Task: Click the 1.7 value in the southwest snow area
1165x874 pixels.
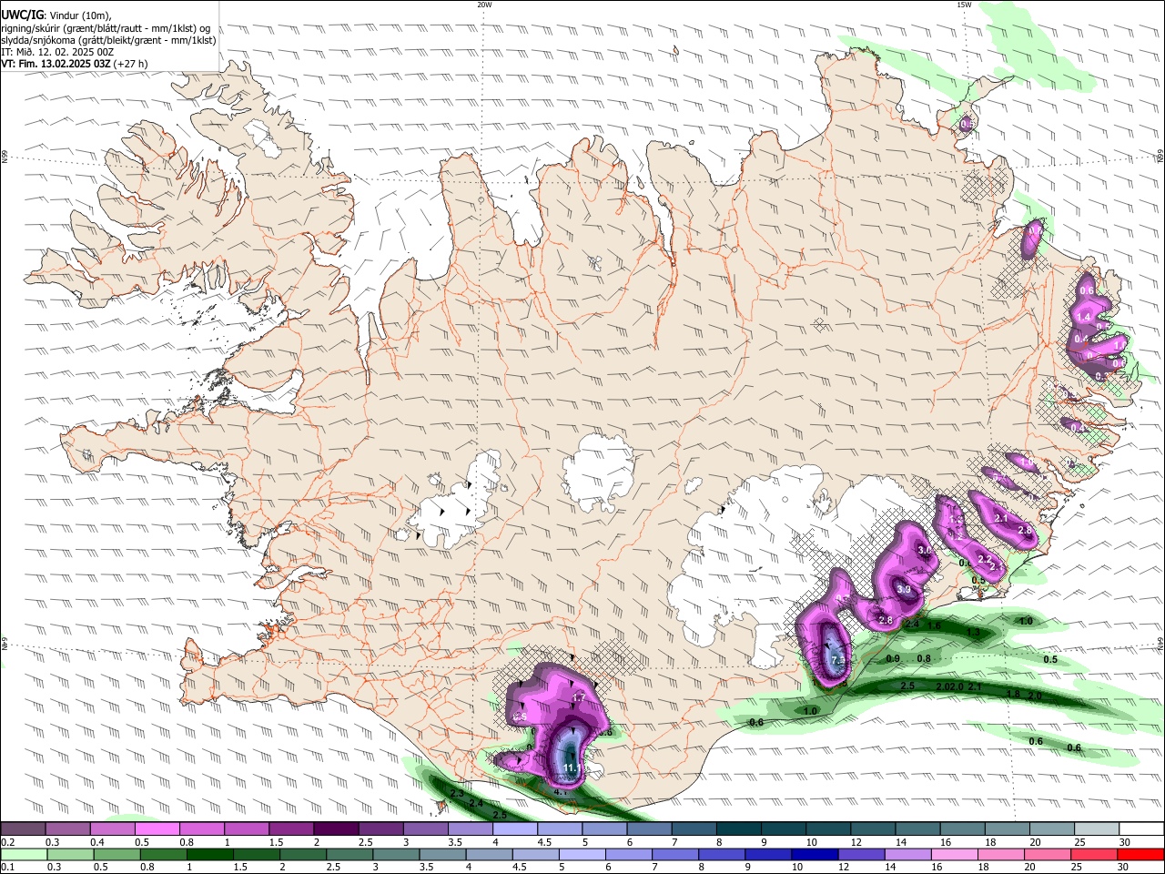Action: (x=578, y=698)
